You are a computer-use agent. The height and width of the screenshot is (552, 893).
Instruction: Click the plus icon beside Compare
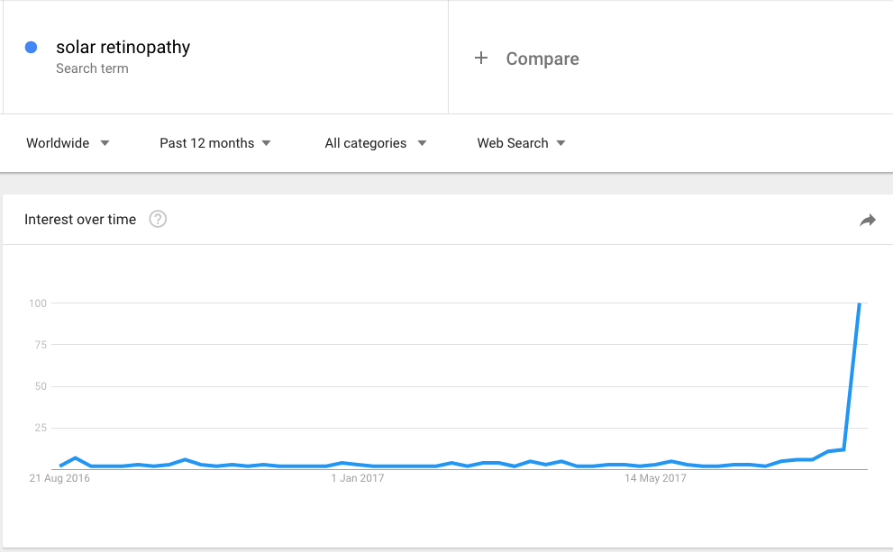point(481,58)
